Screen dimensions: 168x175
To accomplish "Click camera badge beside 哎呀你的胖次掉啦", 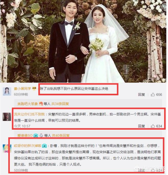I will (44, 146).
